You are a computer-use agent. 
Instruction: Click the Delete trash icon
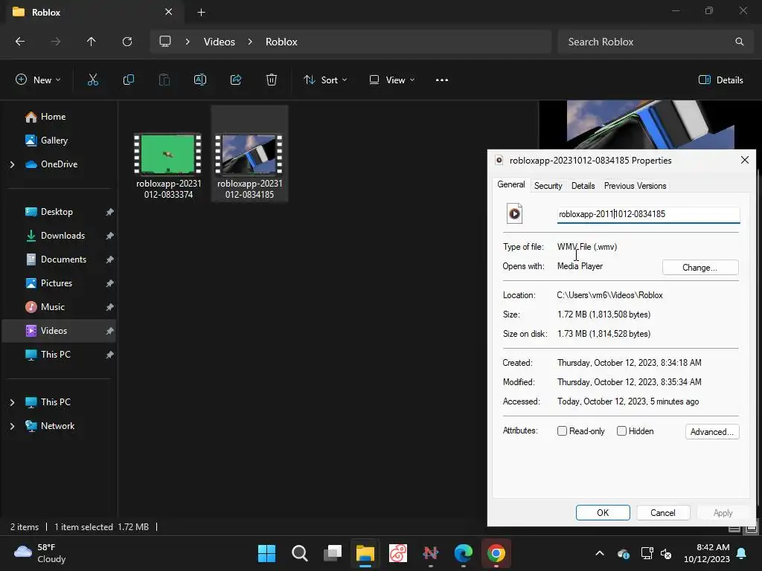272,80
